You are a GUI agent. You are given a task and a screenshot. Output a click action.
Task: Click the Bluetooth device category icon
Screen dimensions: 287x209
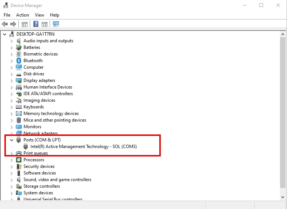[19, 61]
